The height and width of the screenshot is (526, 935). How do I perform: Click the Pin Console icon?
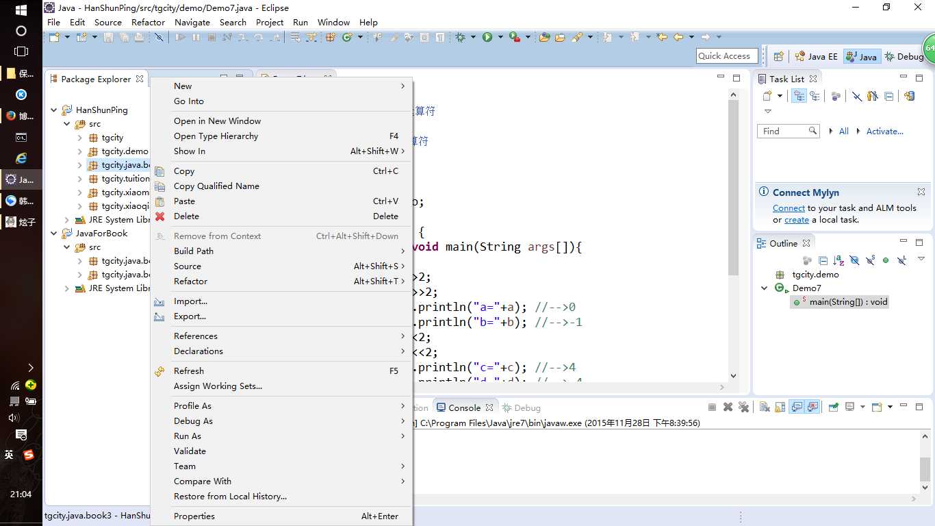tap(833, 407)
